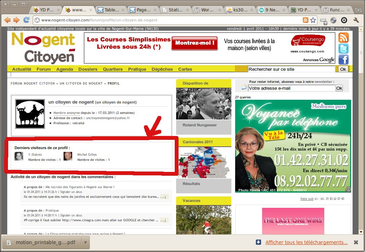Click Ok next to site search

coord(343,69)
